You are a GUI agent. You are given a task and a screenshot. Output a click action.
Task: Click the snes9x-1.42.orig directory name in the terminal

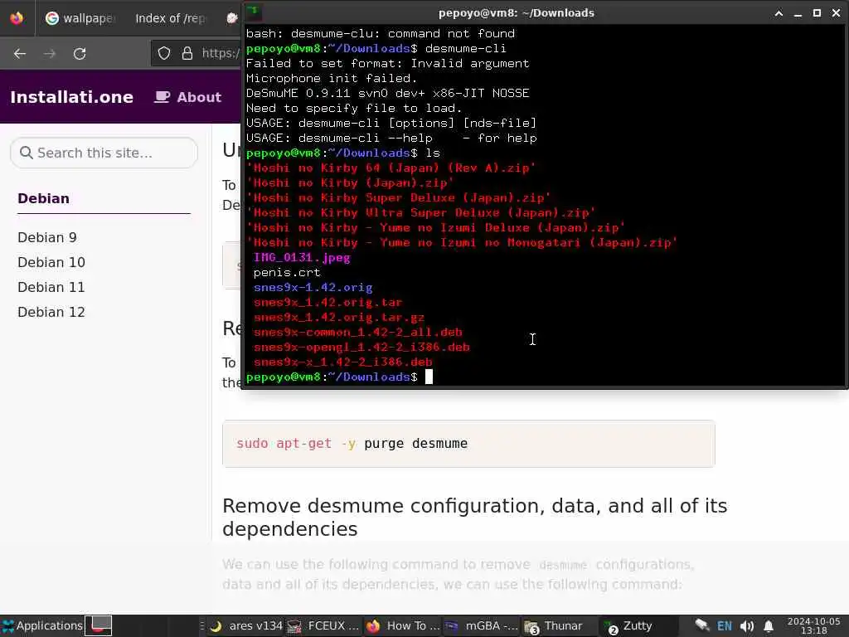pyautogui.click(x=313, y=288)
